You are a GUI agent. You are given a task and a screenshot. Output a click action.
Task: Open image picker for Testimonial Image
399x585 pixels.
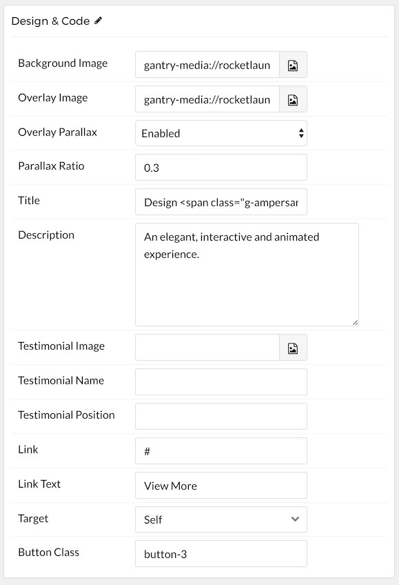pos(293,348)
